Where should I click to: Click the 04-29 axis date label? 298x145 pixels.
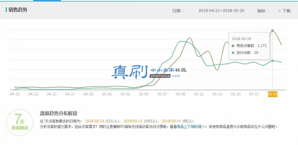click(x=89, y=94)
